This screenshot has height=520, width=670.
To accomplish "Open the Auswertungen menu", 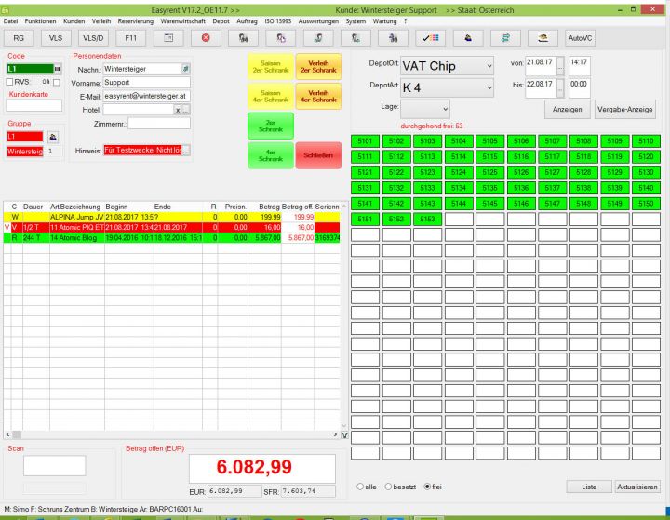I will [318, 21].
